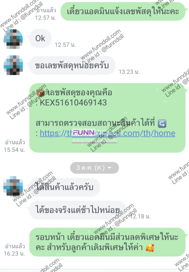Click the อ่านแล้ว 15.54 น. read receipt
This screenshot has width=189, height=272.
pos(15,146)
